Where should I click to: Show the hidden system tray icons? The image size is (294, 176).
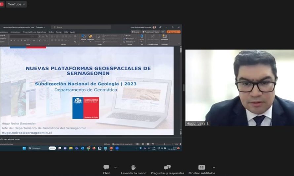pos(136,148)
